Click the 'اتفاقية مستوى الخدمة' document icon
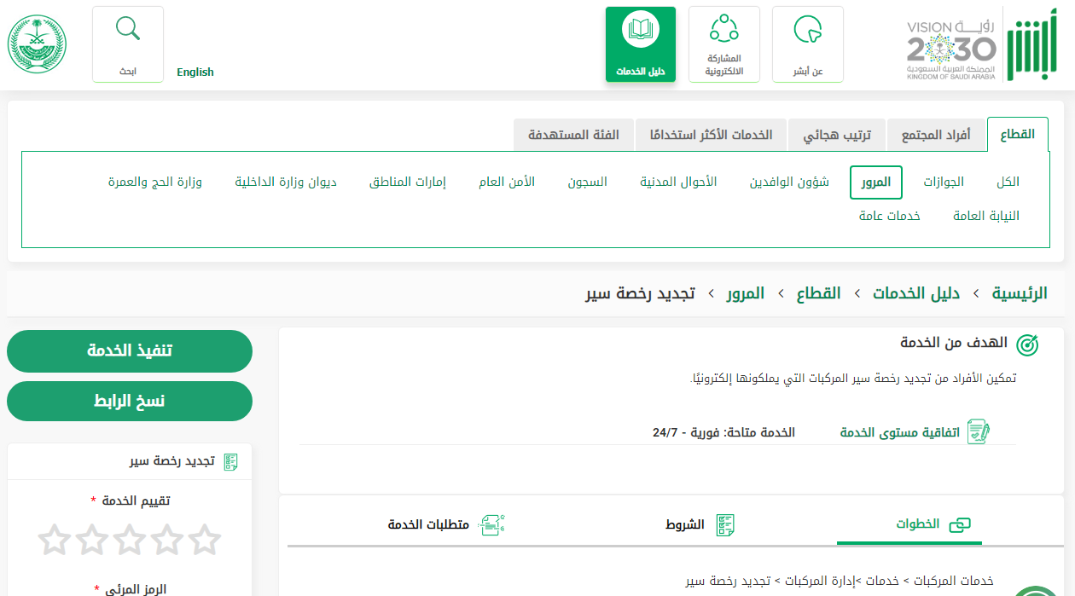 pyautogui.click(x=979, y=431)
